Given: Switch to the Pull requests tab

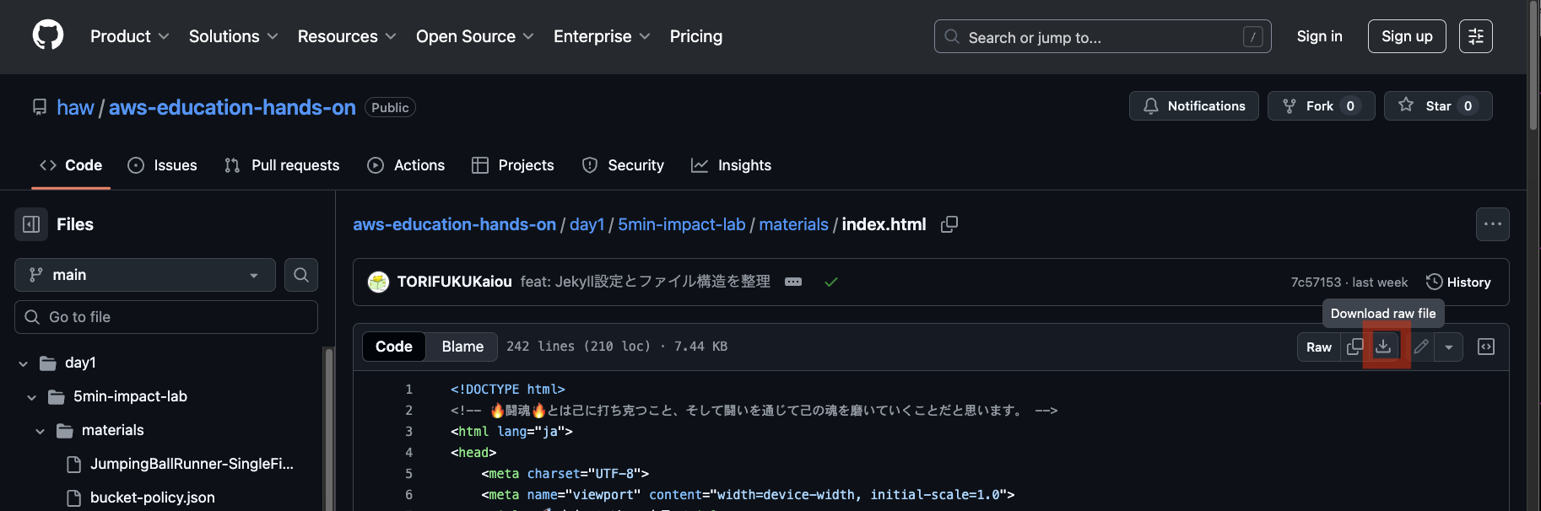Looking at the screenshot, I should pos(282,165).
